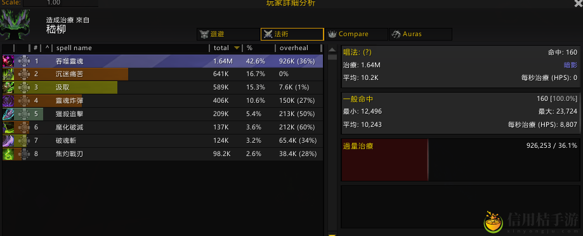
Task: Select the 法術 tab
Action: 292,34
